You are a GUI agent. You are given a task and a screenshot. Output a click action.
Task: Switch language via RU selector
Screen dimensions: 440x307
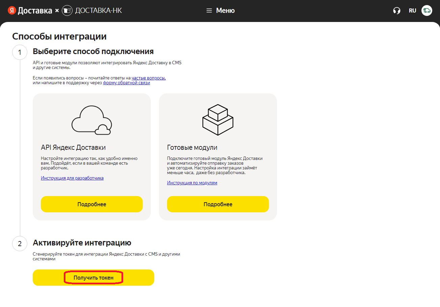pos(412,10)
